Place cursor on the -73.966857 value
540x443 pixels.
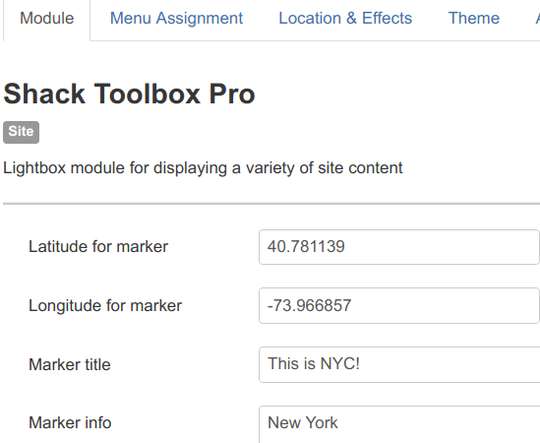pyautogui.click(x=309, y=306)
